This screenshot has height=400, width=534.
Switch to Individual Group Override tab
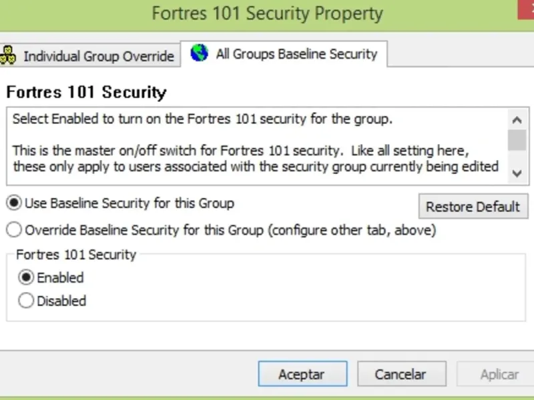point(98,57)
